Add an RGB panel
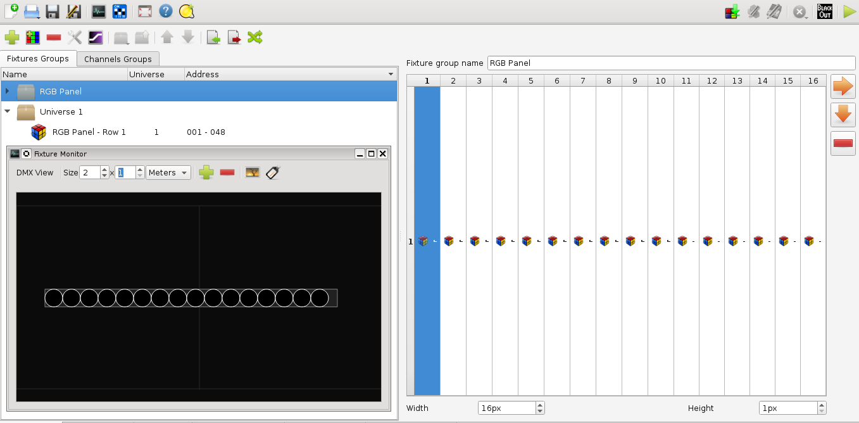The width and height of the screenshot is (859, 423). [x=33, y=37]
